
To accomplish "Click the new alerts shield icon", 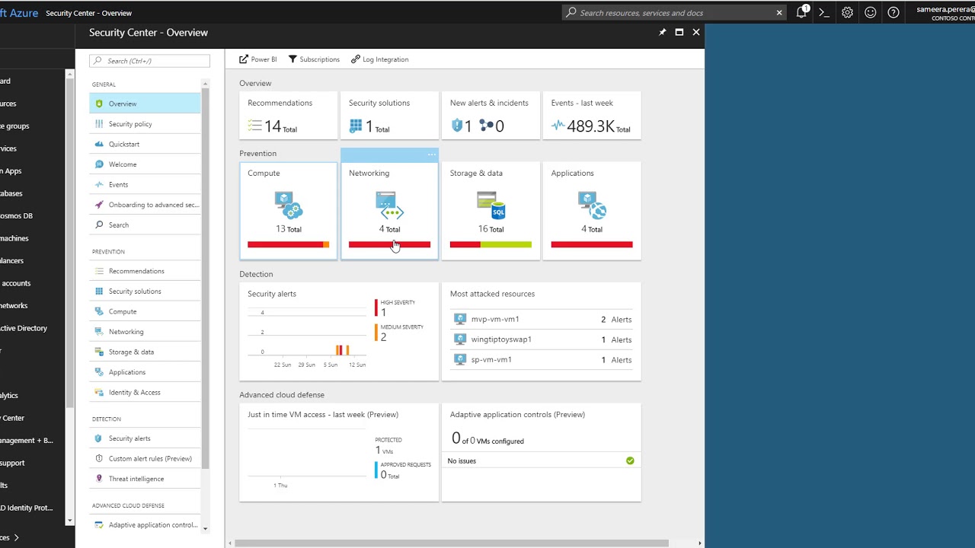I will (x=457, y=126).
